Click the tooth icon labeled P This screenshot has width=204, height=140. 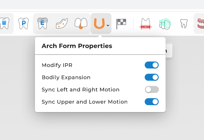click(23, 23)
